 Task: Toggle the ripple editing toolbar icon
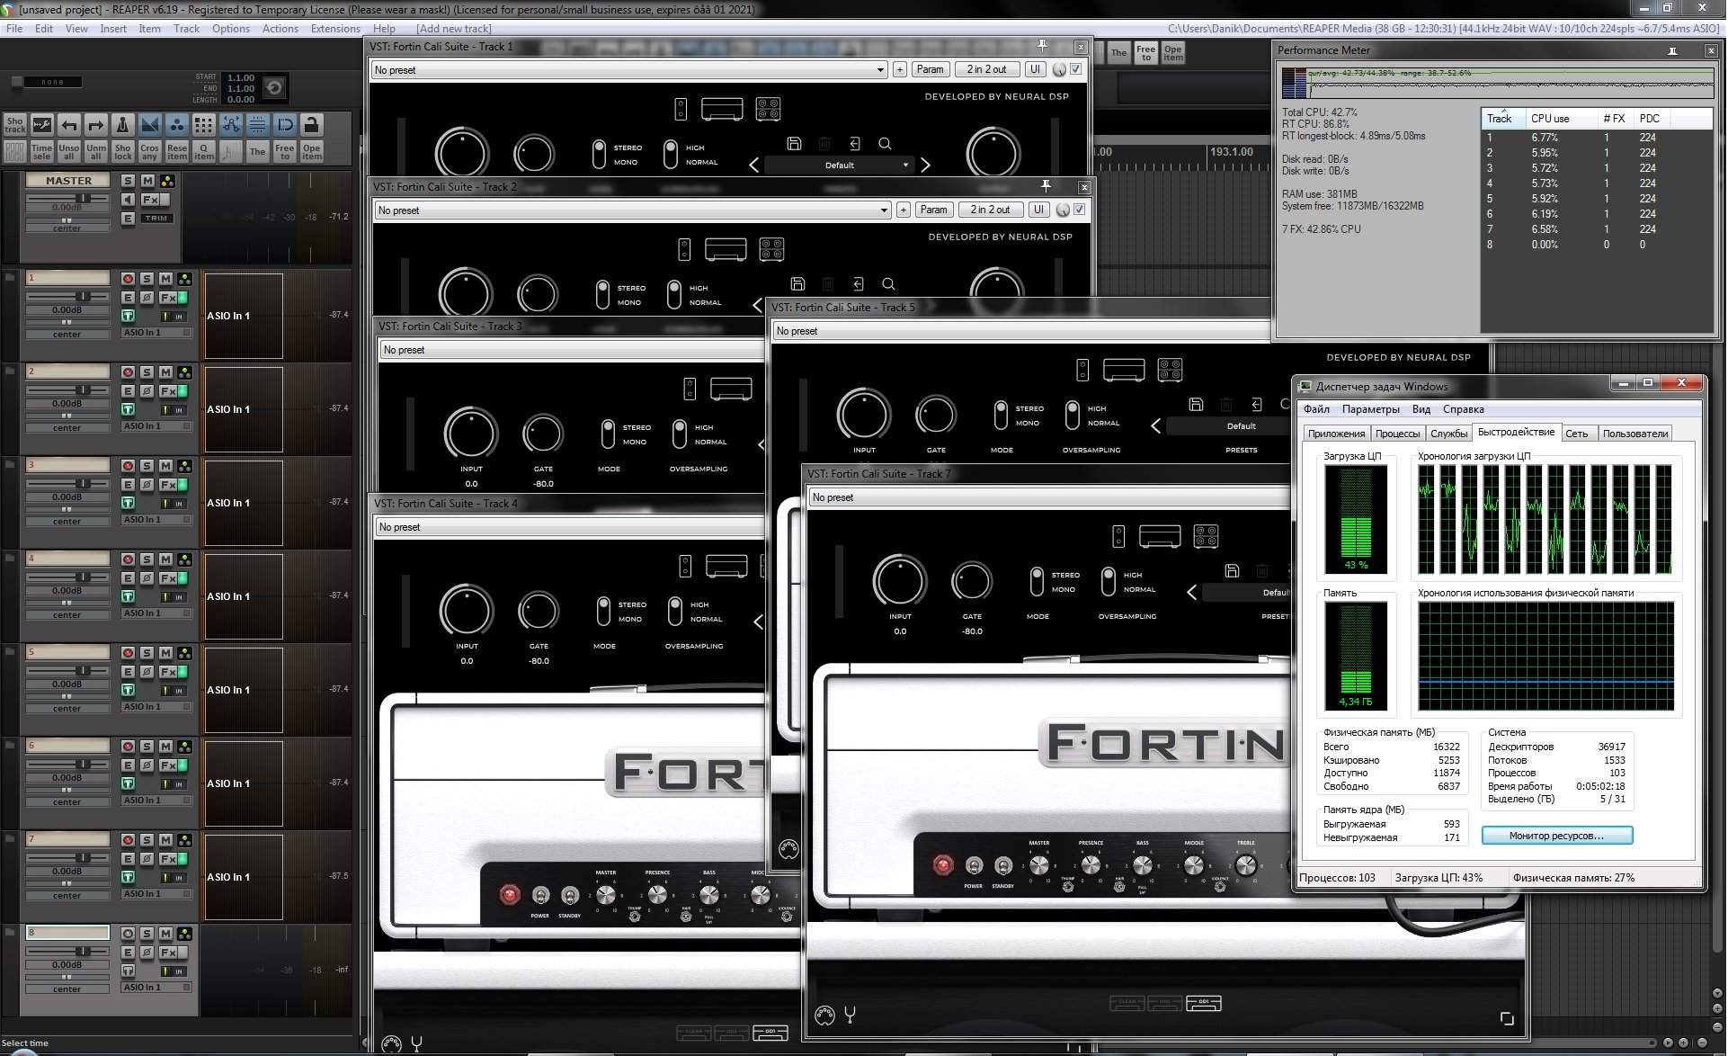point(204,125)
